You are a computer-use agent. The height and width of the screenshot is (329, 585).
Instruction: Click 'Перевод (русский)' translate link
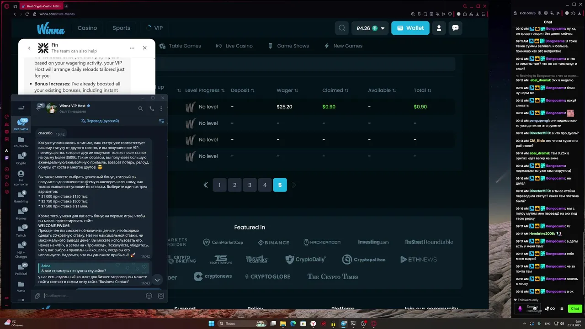[100, 121]
